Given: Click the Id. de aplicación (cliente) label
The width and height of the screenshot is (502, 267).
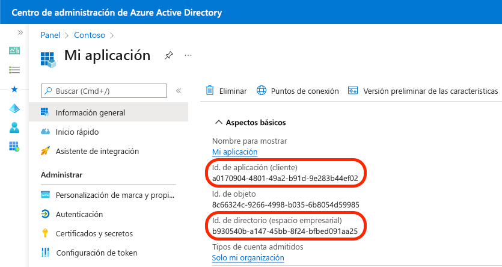Looking at the screenshot, I should tap(254, 167).
